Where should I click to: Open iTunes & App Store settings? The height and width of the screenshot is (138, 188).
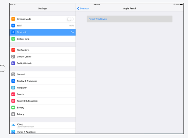pos(43,131)
